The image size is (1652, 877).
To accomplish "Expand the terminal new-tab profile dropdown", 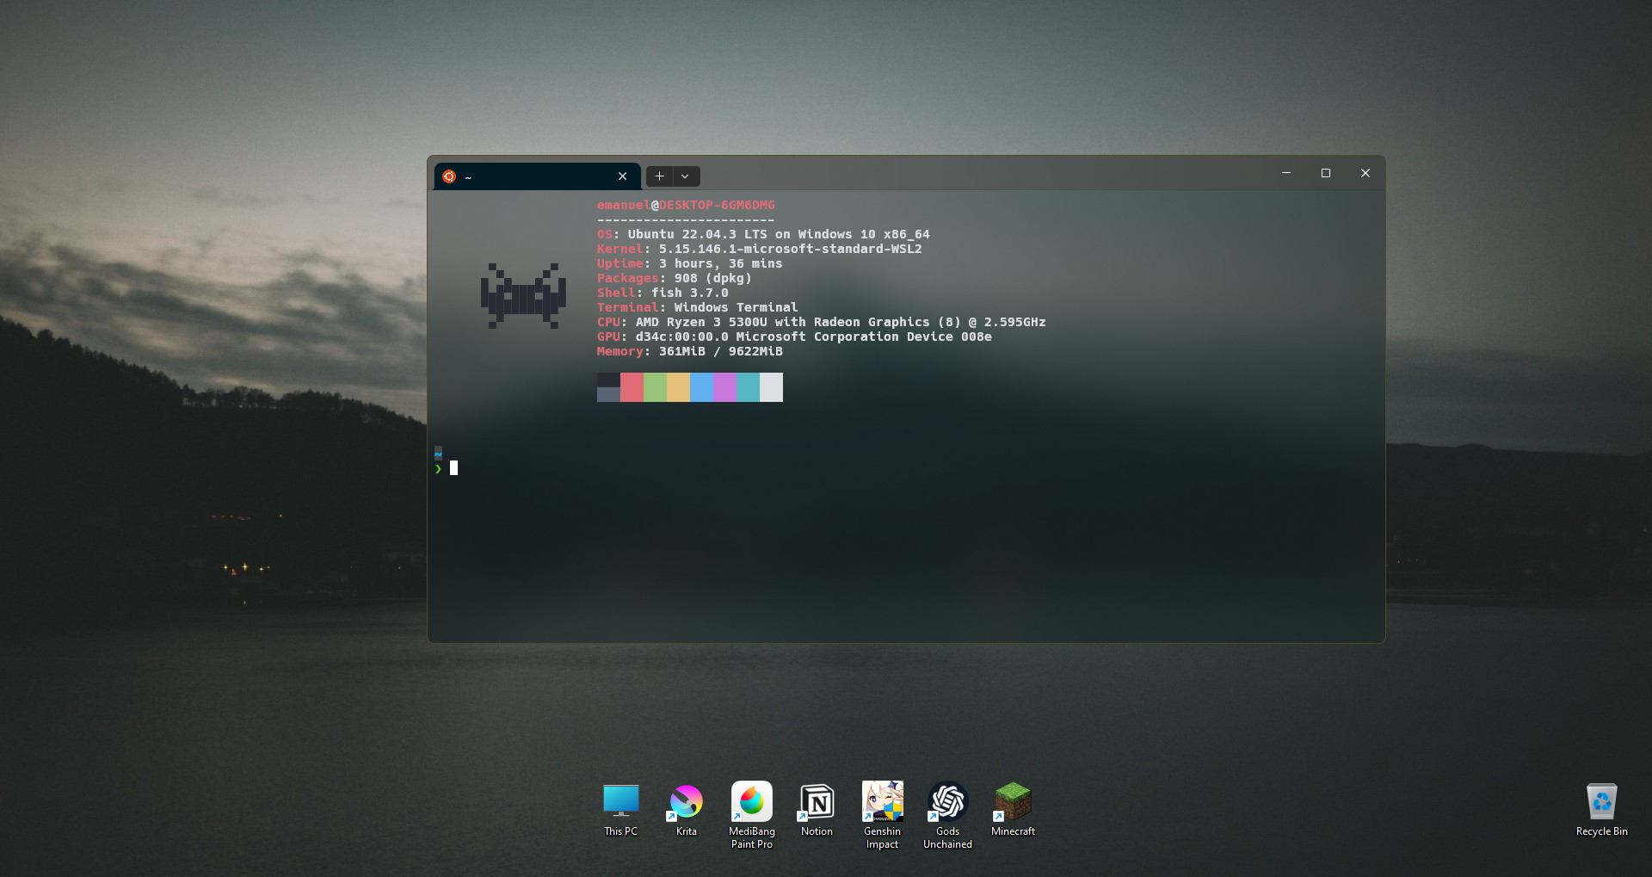I will pyautogui.click(x=685, y=176).
